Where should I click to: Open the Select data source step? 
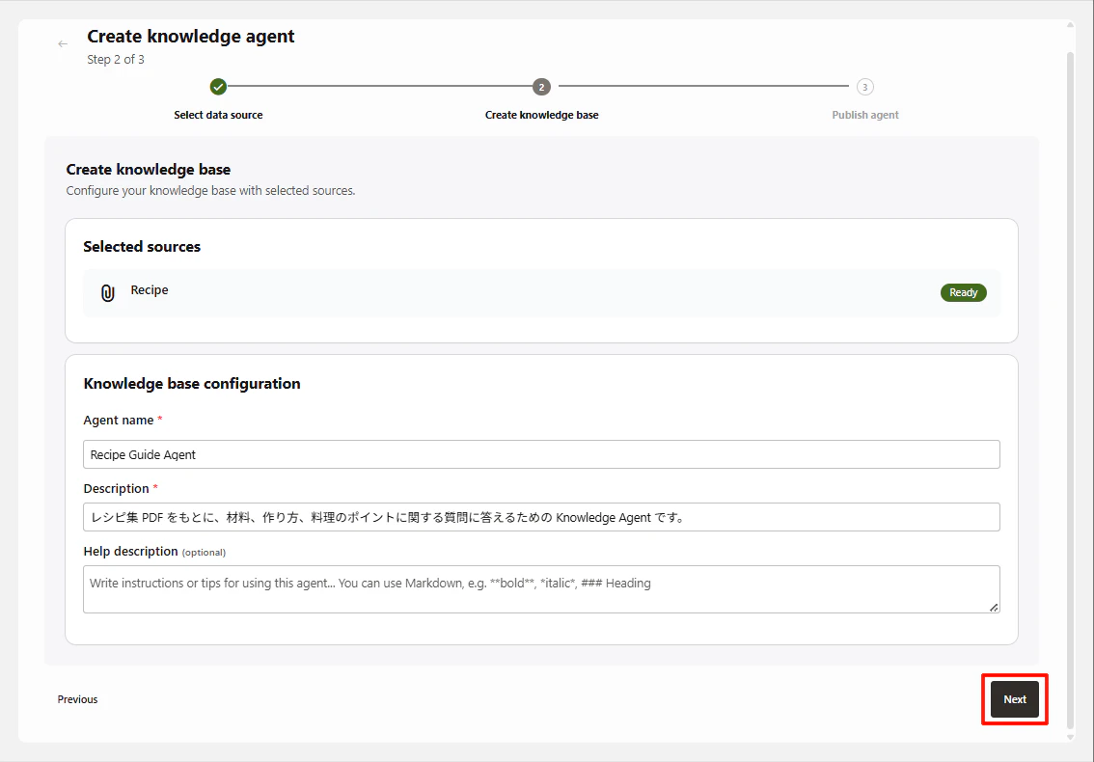point(218,115)
